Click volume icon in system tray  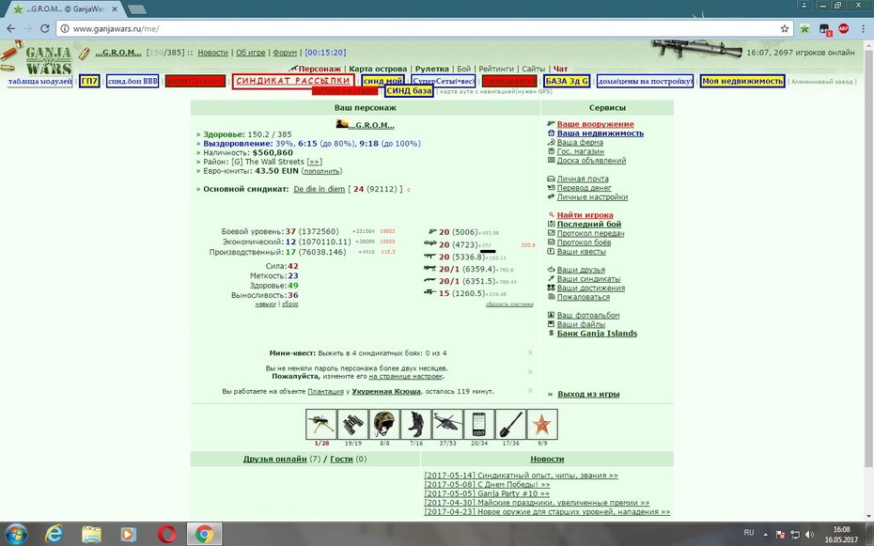809,535
